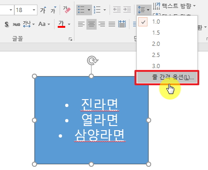Clear all formatting with eraser icon
208x170 pixels.
click(x=67, y=10)
